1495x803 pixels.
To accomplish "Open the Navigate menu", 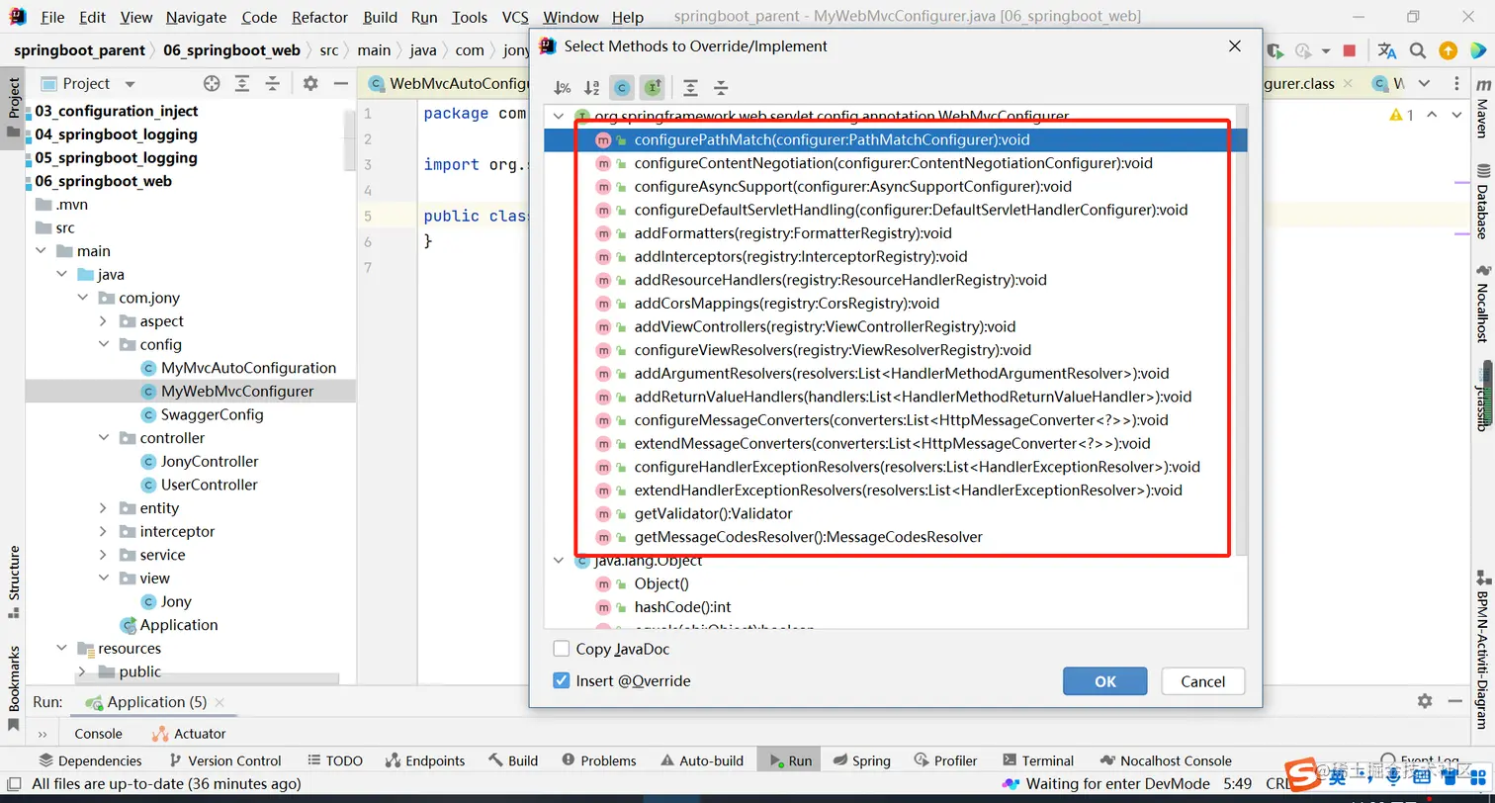I will [196, 17].
